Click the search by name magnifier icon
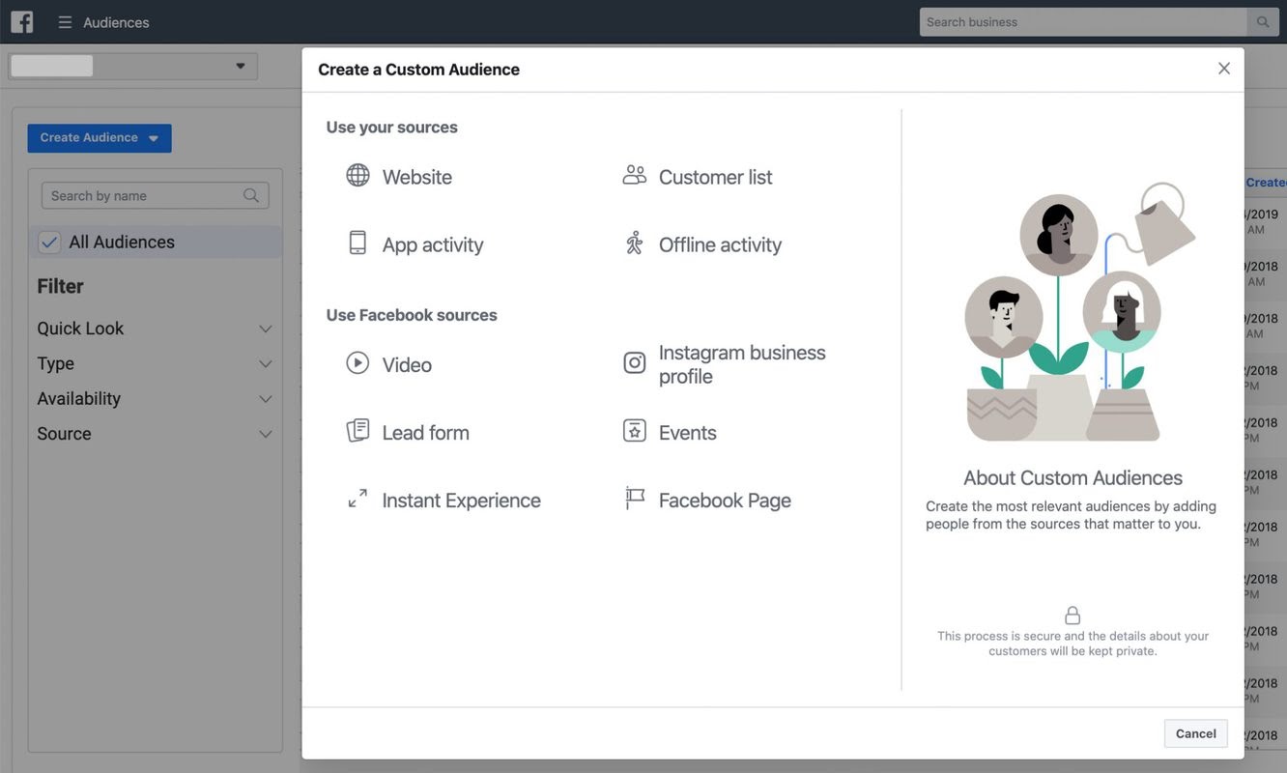Screen dimensions: 1287x773 click(x=251, y=195)
